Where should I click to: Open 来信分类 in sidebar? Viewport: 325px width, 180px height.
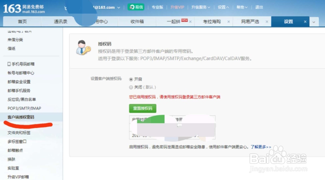pyautogui.click(x=15, y=40)
